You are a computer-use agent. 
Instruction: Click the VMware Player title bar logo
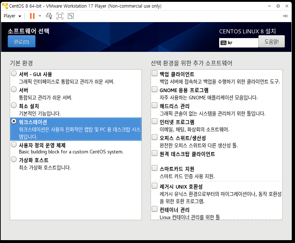pyautogui.click(x=5, y=6)
